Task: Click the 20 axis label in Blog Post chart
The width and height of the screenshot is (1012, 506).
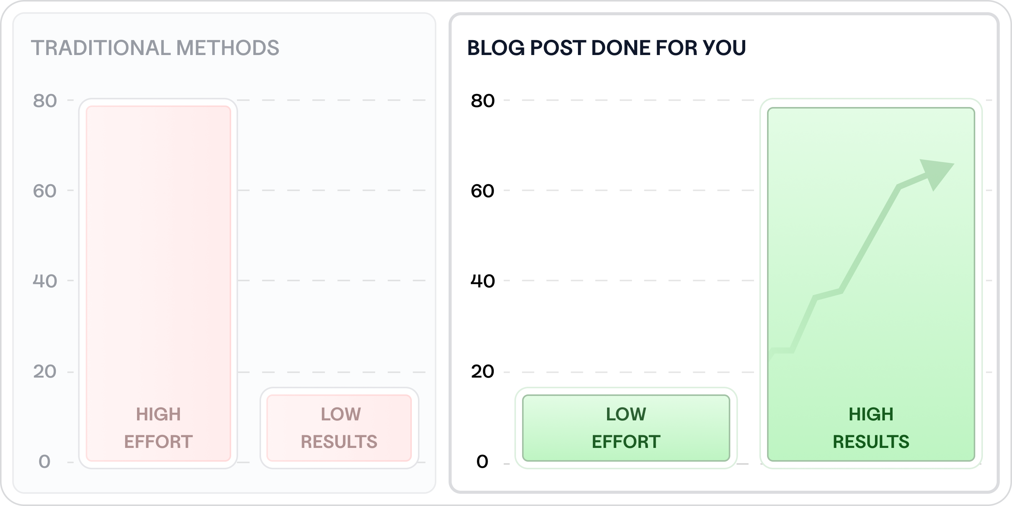Action: point(482,371)
